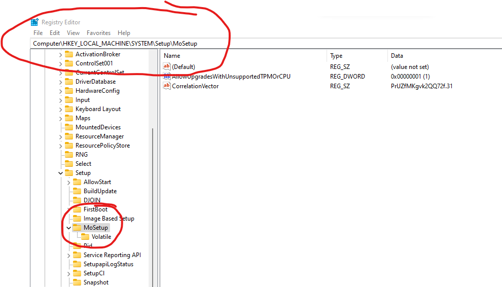Viewport: 502px width, 287px height.
Task: Select the ControlSet001 folder icon
Action: 69,63
